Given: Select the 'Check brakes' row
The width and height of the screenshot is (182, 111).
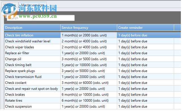Looking at the screenshot, I should (x=92, y=94).
